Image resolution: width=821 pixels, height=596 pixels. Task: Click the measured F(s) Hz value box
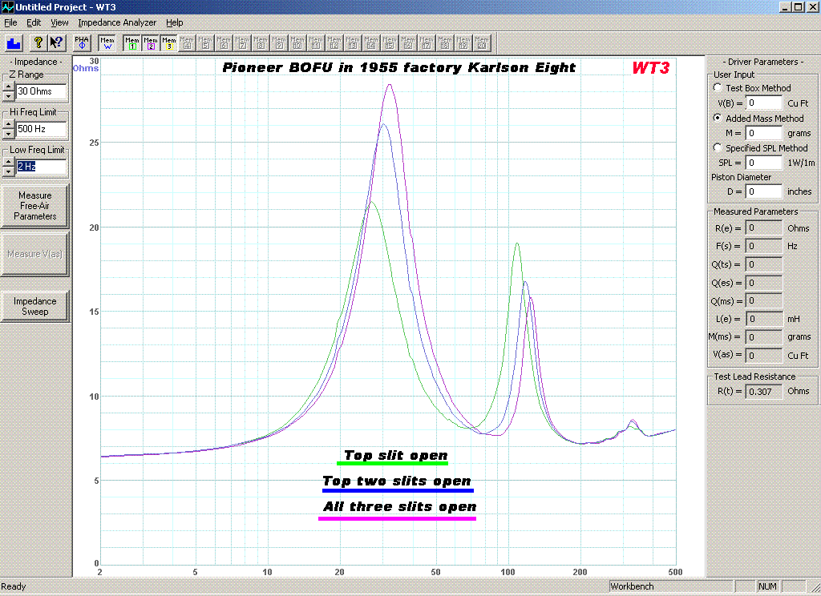tap(764, 246)
